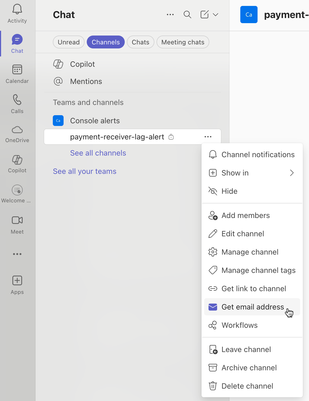The height and width of the screenshot is (401, 309).
Task: Expand the Show in submenu
Action: coord(252,173)
